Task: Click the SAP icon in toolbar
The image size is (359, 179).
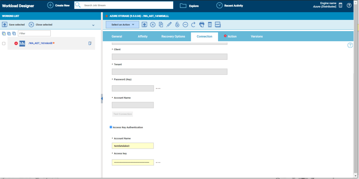Action: point(218,24)
